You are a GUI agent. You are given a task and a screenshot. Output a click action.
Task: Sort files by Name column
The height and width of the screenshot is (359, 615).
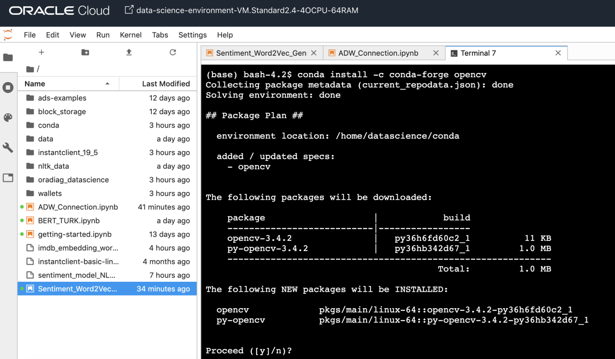pyautogui.click(x=67, y=84)
